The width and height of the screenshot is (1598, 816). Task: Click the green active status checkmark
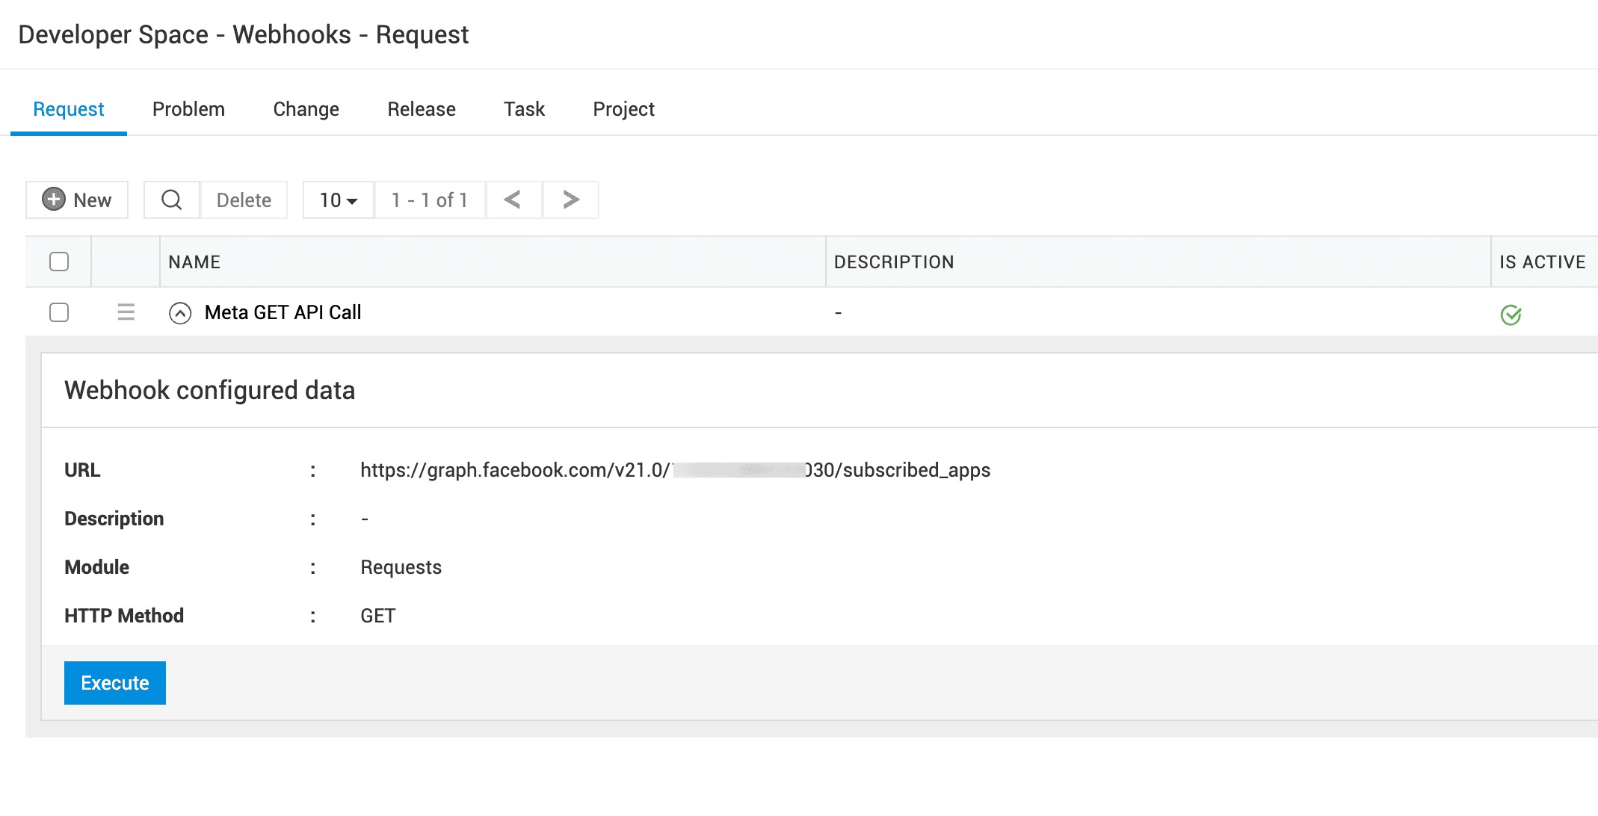[1511, 315]
